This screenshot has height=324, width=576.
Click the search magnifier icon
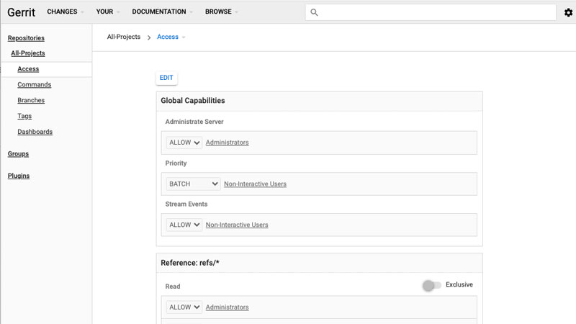click(314, 12)
